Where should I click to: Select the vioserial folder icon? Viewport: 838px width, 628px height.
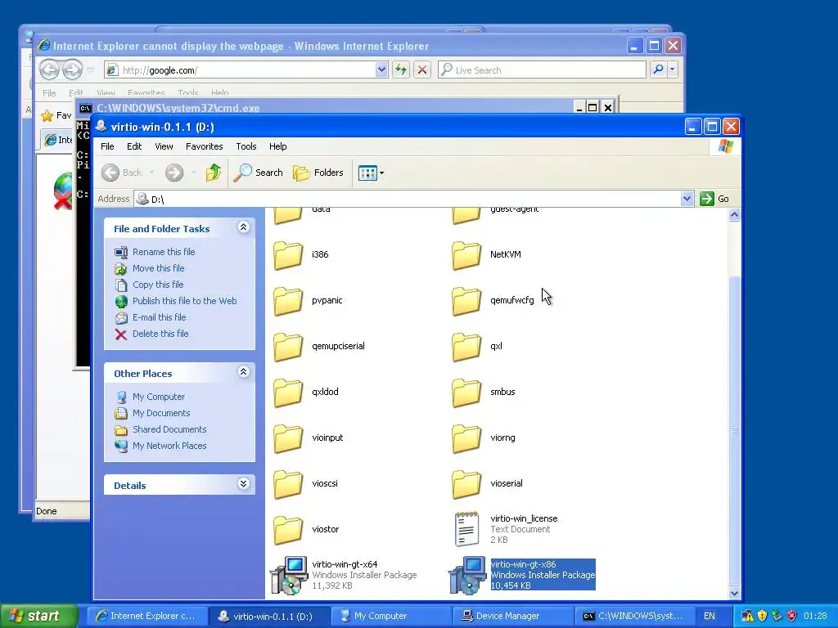pos(466,484)
